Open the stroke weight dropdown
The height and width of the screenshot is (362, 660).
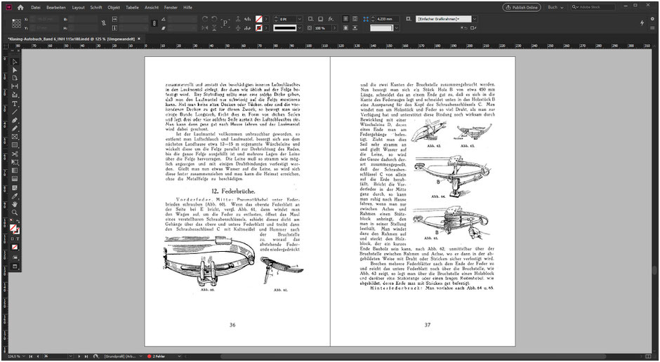(300, 19)
